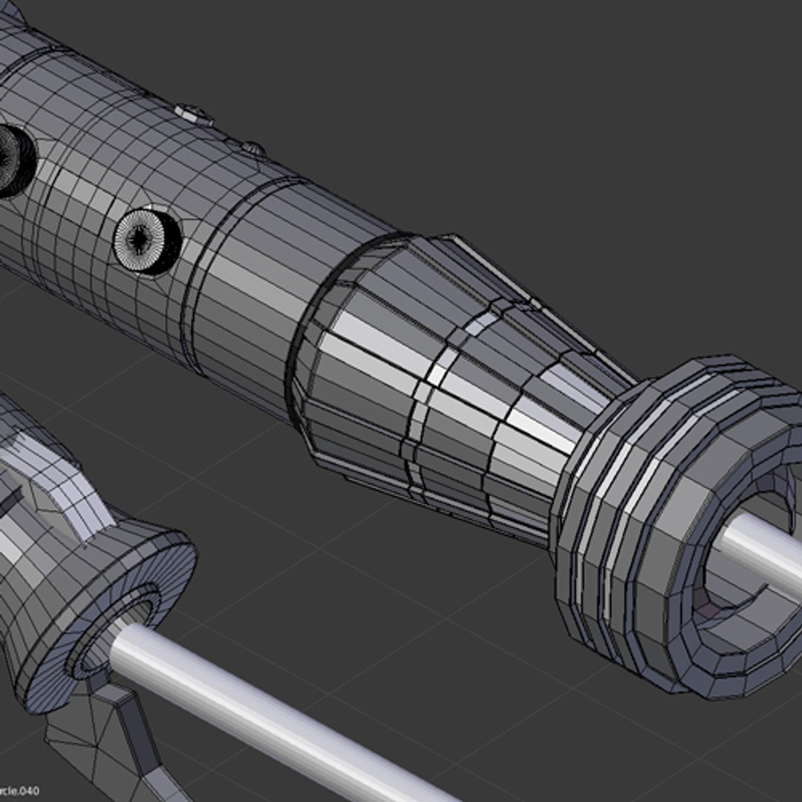Viewport: 802px width, 802px height.
Task: Click the round recessed button on the hilt
Action: coord(146,242)
